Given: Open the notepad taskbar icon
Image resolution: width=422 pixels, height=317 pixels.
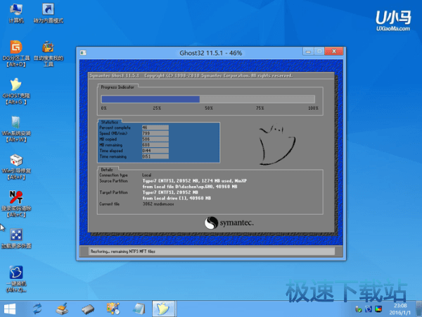Looking at the screenshot, I should [139, 309].
